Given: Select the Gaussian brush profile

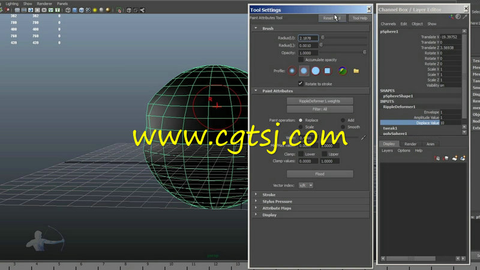Looking at the screenshot, I should [x=292, y=71].
